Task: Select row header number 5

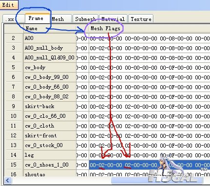Action: [14, 67]
